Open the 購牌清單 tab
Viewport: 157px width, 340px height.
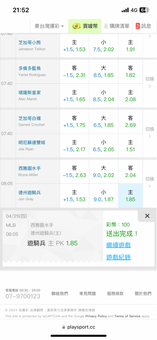click(x=117, y=26)
